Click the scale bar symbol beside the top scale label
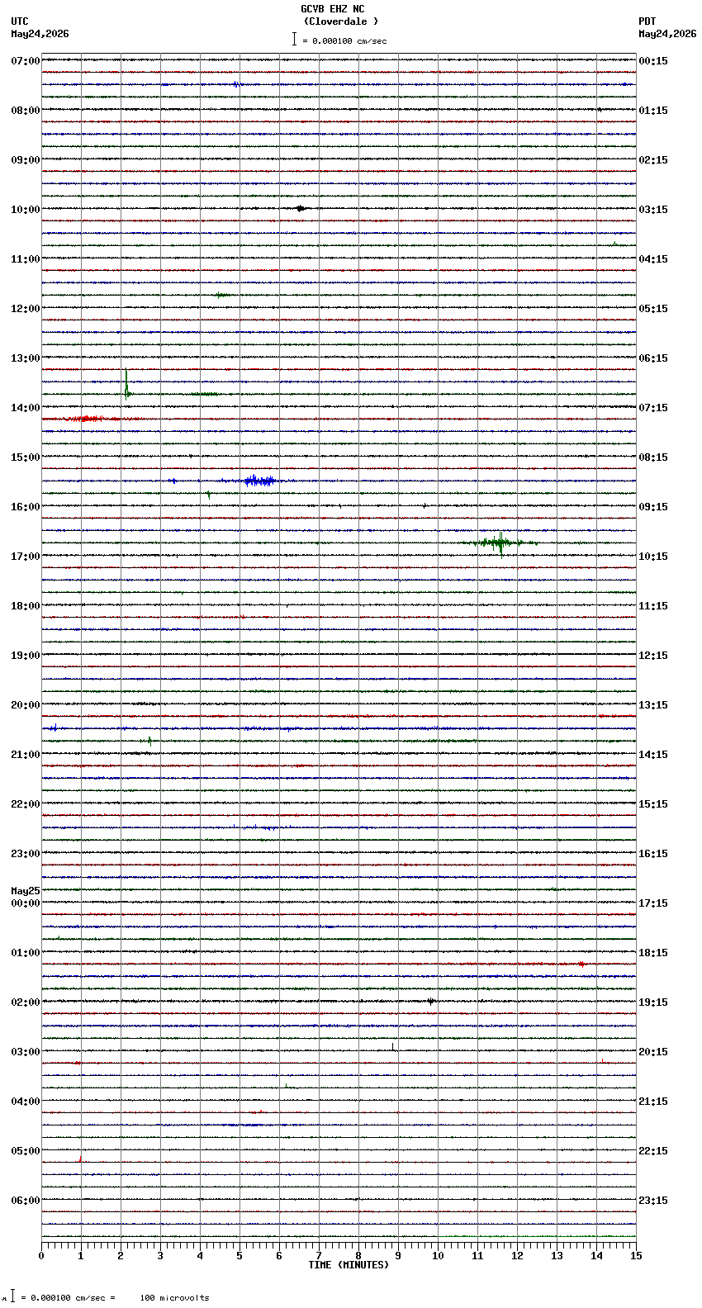This screenshot has width=702, height=1308. 294,40
